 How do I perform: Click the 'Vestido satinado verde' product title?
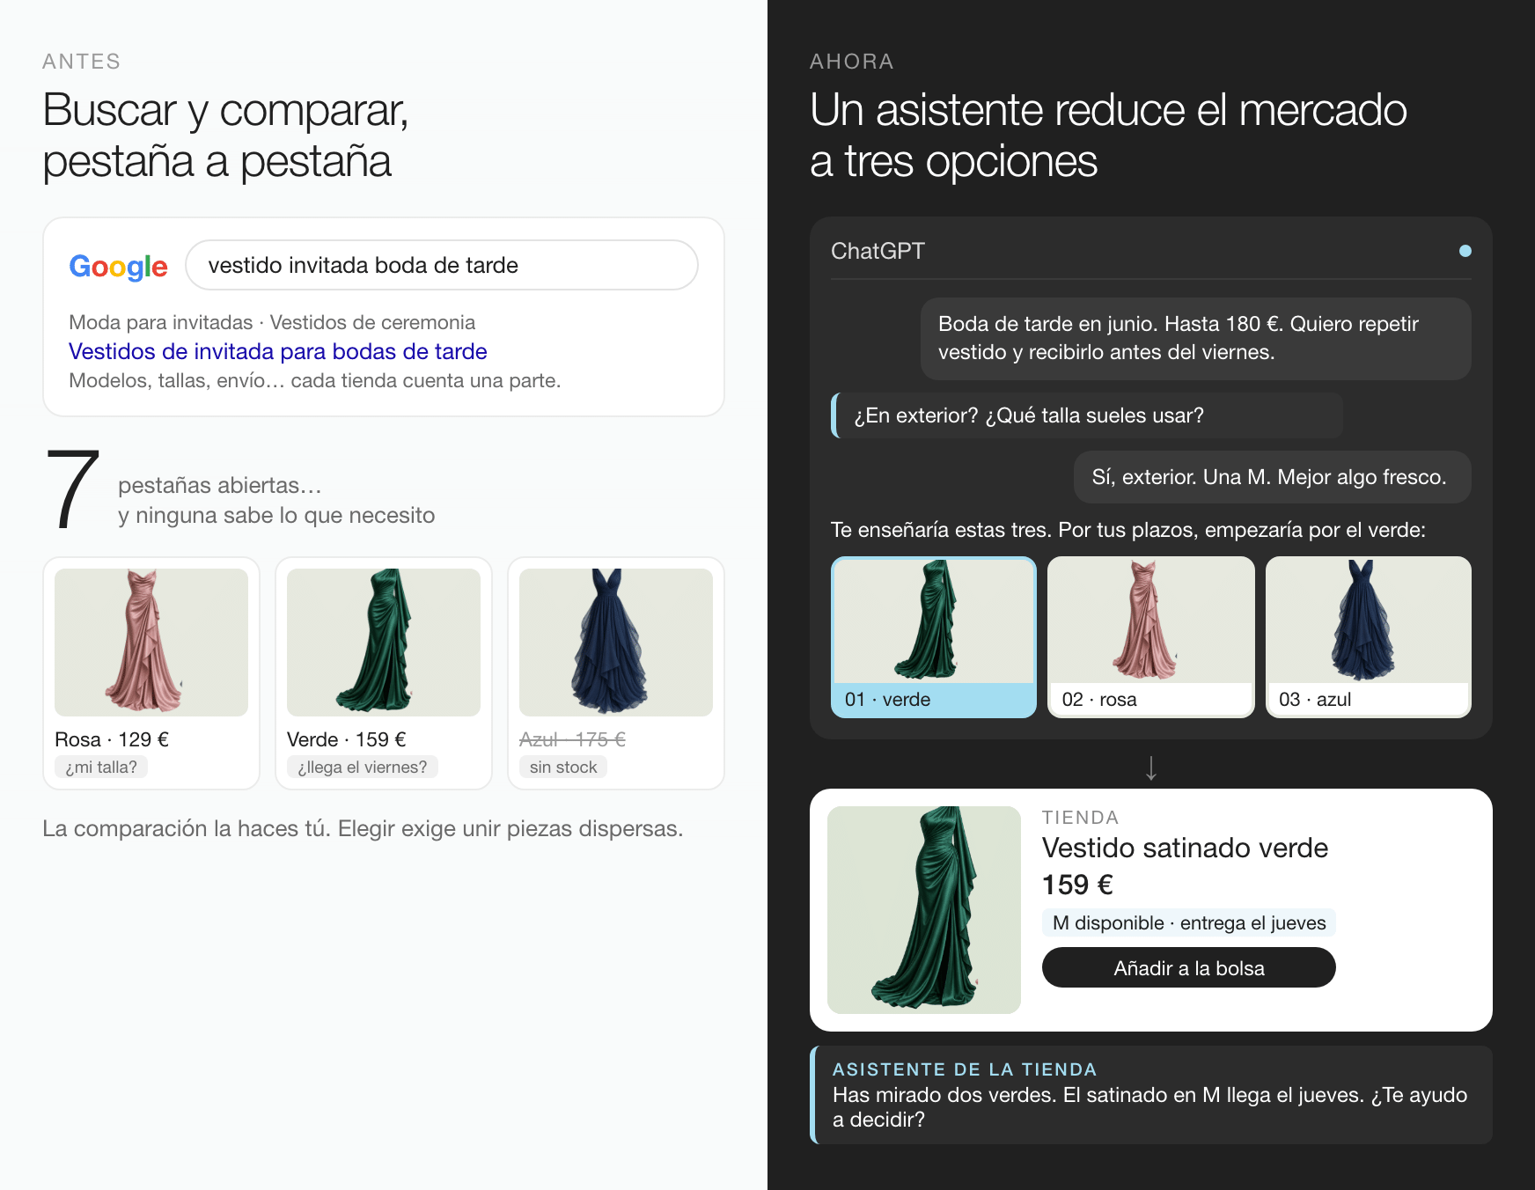(1185, 848)
